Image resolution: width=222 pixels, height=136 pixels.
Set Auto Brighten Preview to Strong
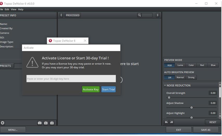(191, 77)
